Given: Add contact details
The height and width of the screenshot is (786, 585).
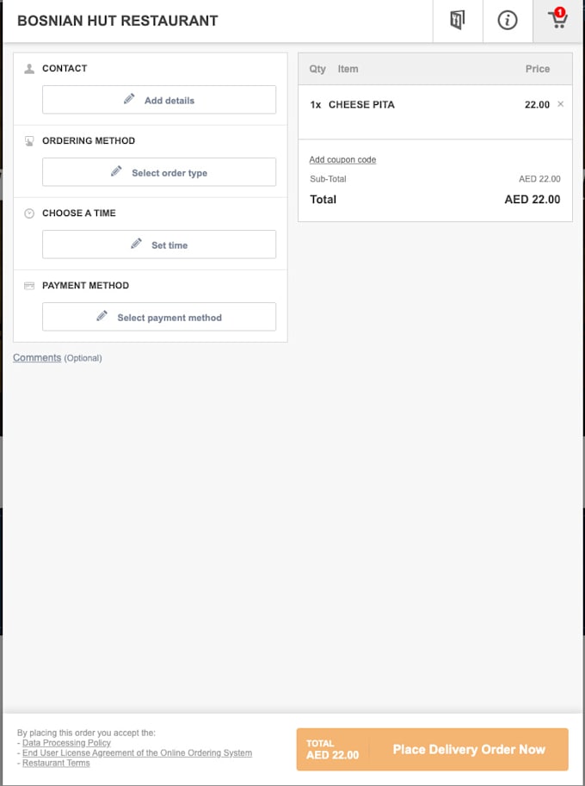Looking at the screenshot, I should click(159, 100).
